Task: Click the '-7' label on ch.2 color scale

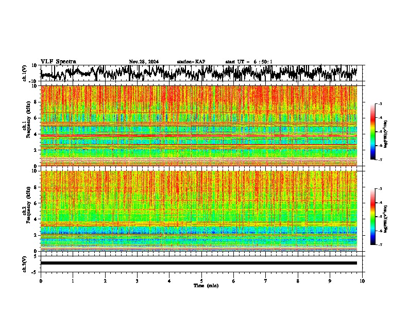Action: [380, 245]
